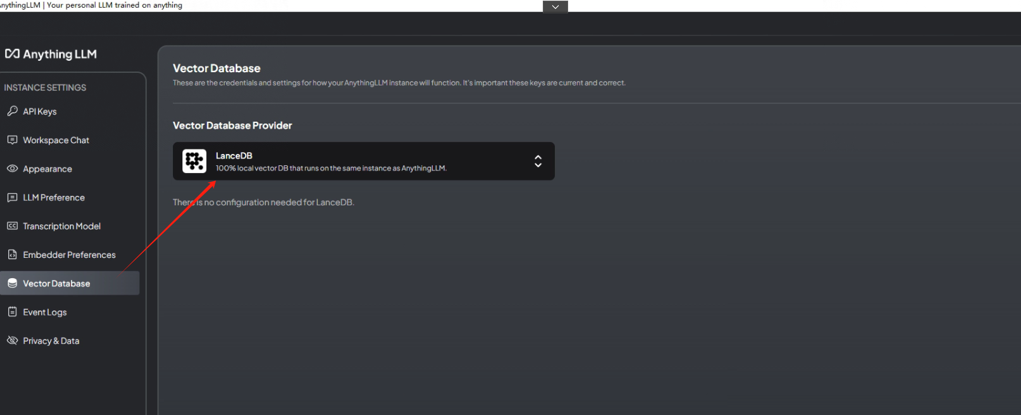Click the Anything LLM logo
1021x415 pixels.
(x=51, y=54)
